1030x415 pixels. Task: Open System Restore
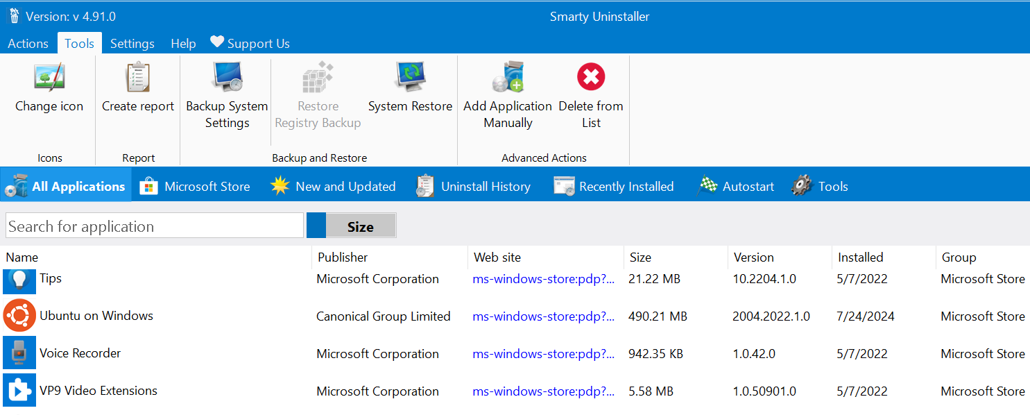tap(410, 88)
